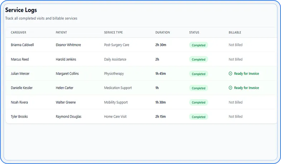Viewport: 281px width, 164px height.
Task: Click the Duration column header
Action: [x=163, y=33]
